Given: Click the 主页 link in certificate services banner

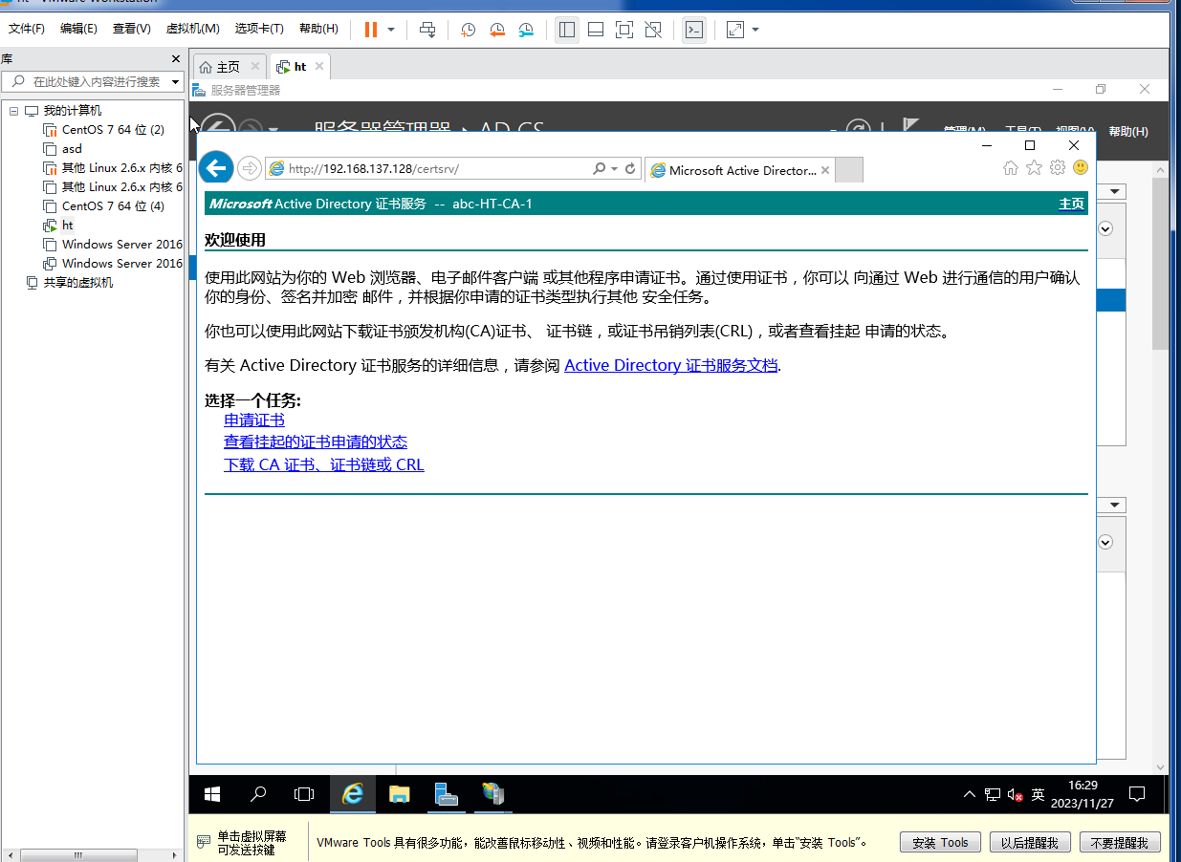Looking at the screenshot, I should [x=1072, y=204].
